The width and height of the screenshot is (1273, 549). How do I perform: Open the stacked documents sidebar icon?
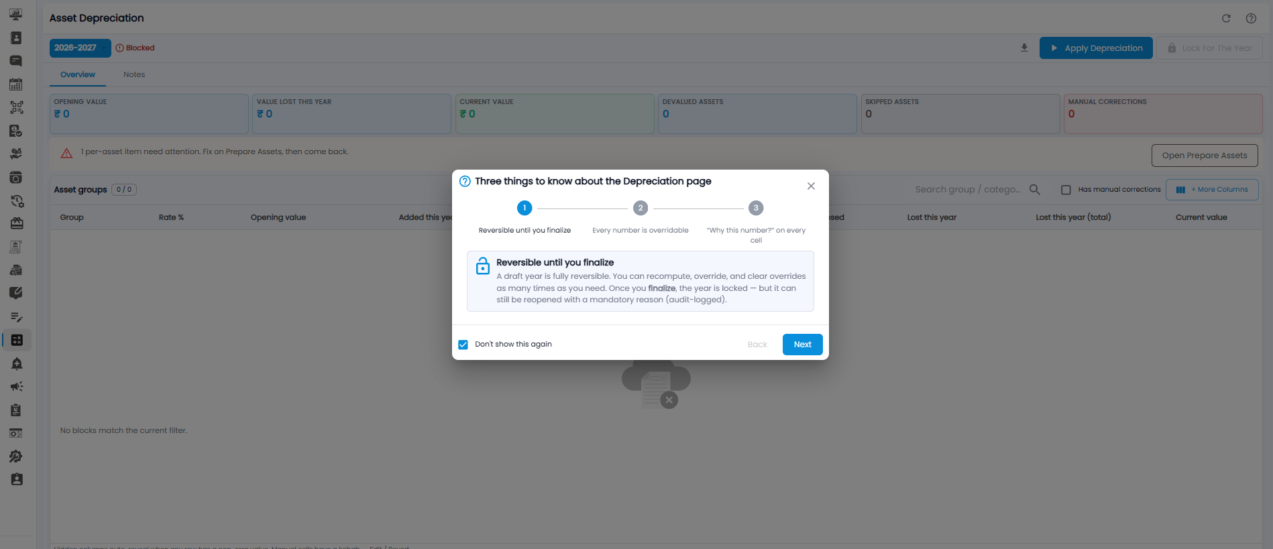16,270
